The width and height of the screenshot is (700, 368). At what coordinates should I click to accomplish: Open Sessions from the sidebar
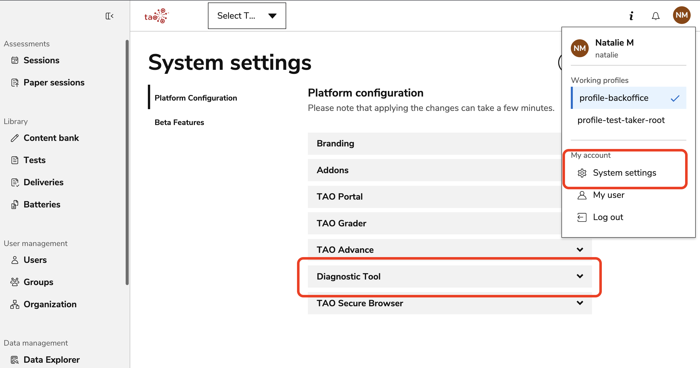click(41, 60)
